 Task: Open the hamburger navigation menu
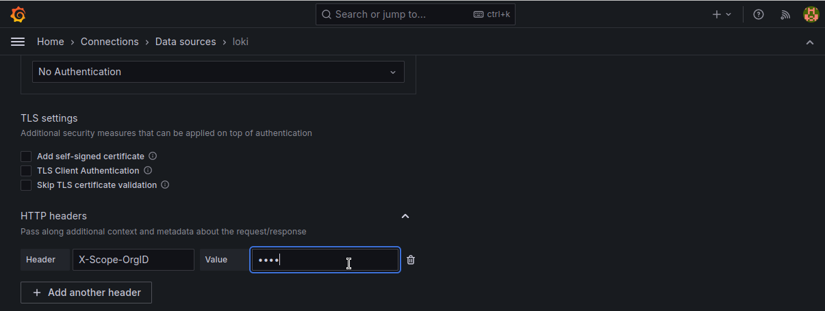pyautogui.click(x=18, y=42)
